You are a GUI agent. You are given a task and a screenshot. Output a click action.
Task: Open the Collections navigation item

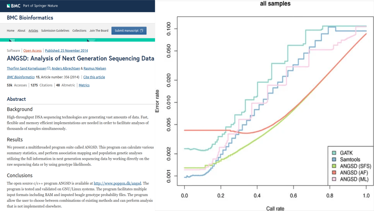(x=79, y=31)
